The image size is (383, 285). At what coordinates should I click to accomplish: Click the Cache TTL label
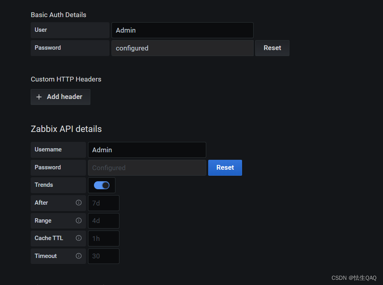click(49, 238)
